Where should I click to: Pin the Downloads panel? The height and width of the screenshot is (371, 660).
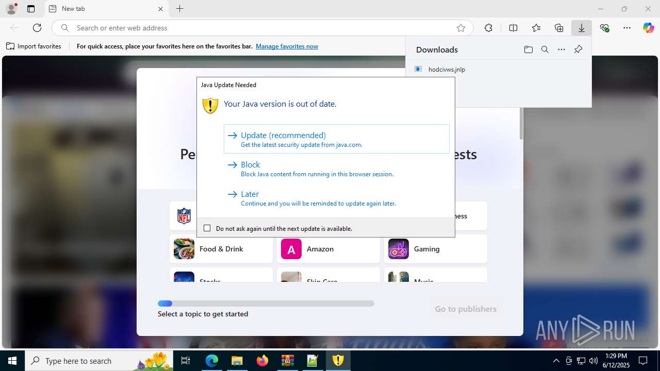[578, 49]
